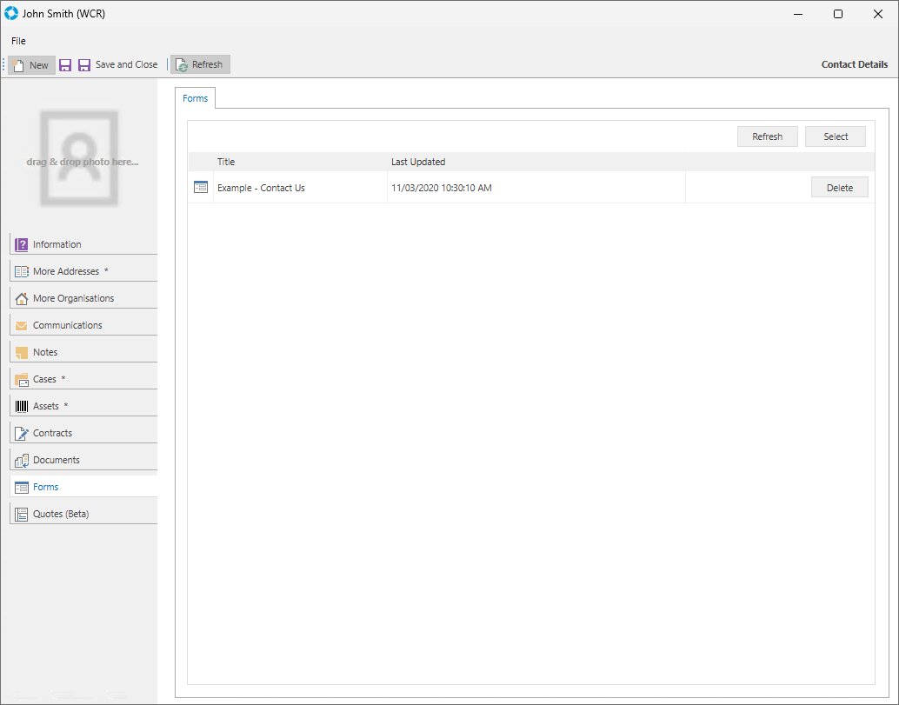This screenshot has width=899, height=705.
Task: Click the Select button
Action: [835, 136]
